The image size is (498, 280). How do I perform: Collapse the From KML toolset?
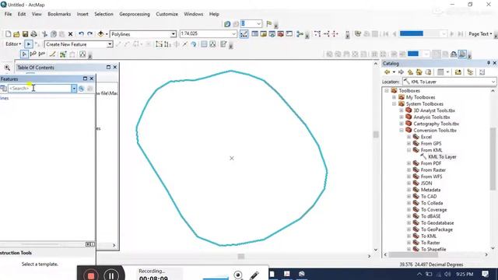tap(409, 150)
